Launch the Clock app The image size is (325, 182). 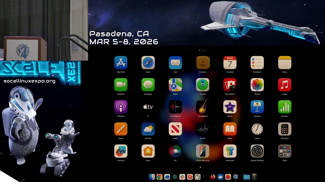257,129
